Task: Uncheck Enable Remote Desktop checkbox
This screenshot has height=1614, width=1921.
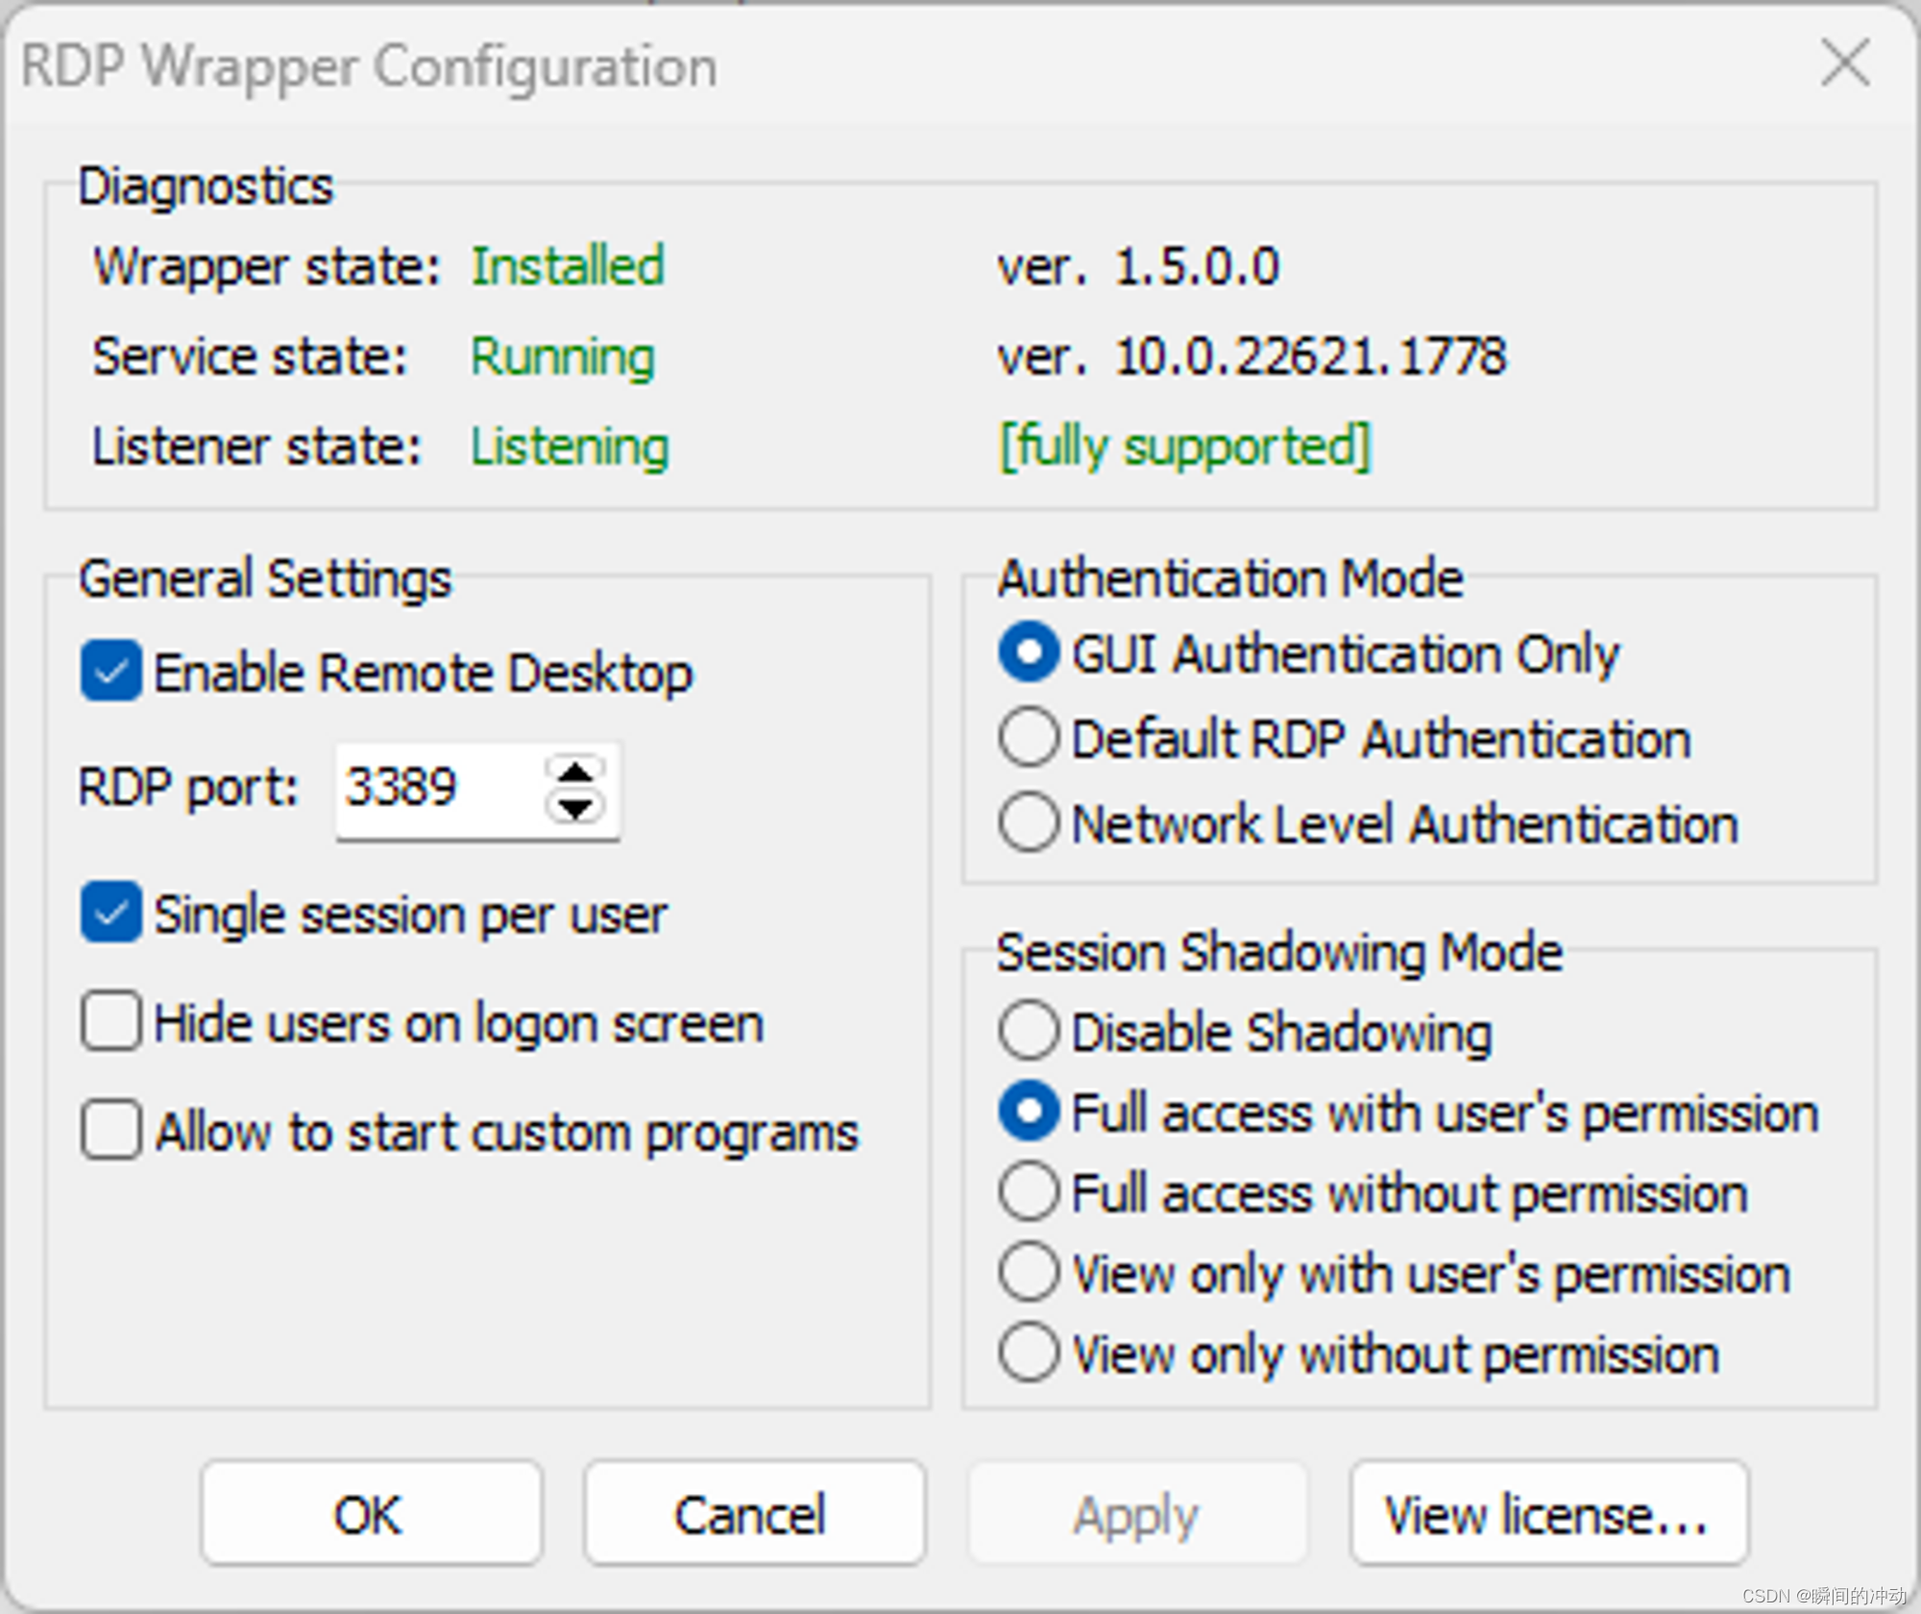Action: (111, 671)
